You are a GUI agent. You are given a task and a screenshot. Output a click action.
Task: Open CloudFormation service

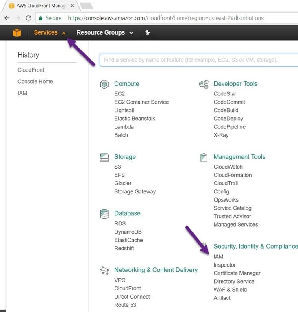click(x=233, y=175)
